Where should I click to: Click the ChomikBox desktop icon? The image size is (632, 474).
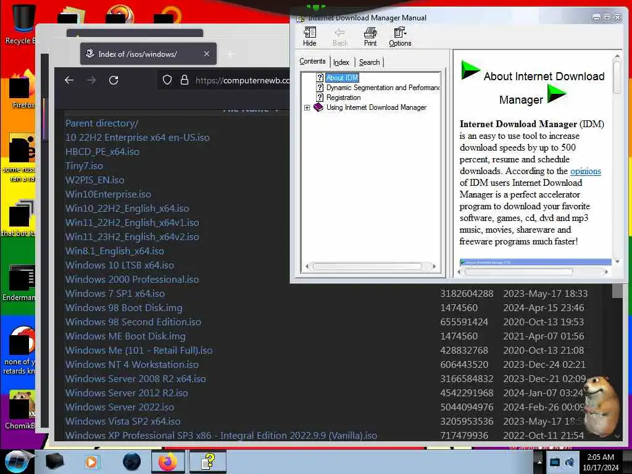point(20,410)
